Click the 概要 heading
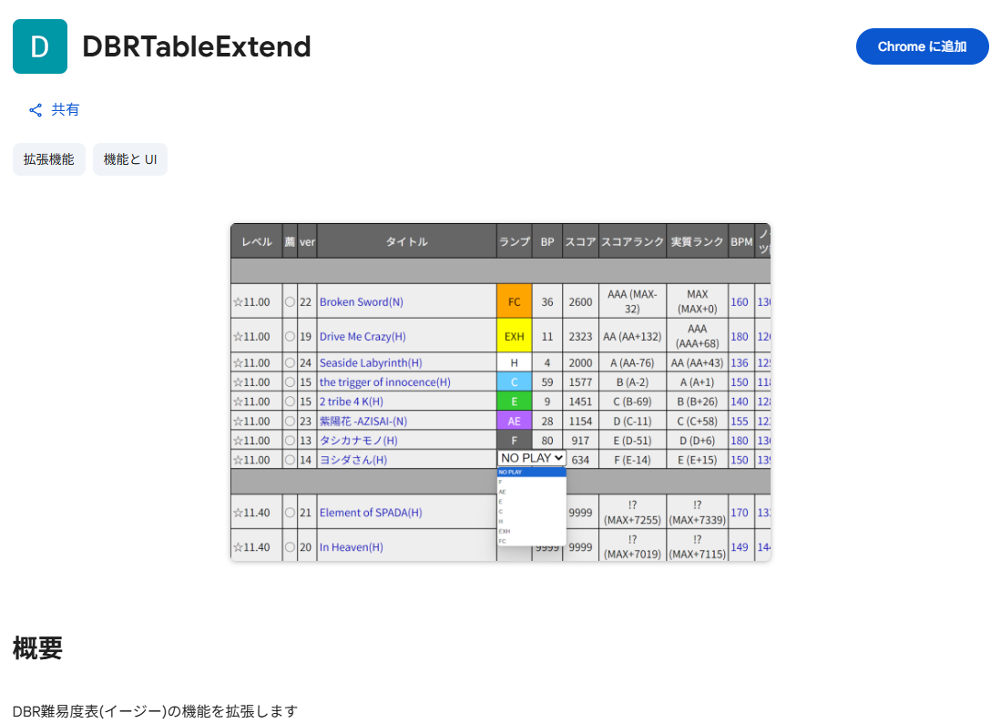The height and width of the screenshot is (723, 1001). 37,647
